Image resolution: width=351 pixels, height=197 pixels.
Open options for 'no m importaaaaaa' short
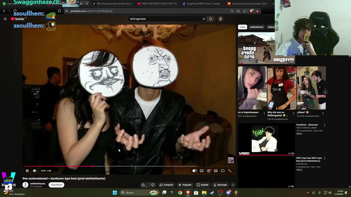pyautogui.click(x=264, y=113)
